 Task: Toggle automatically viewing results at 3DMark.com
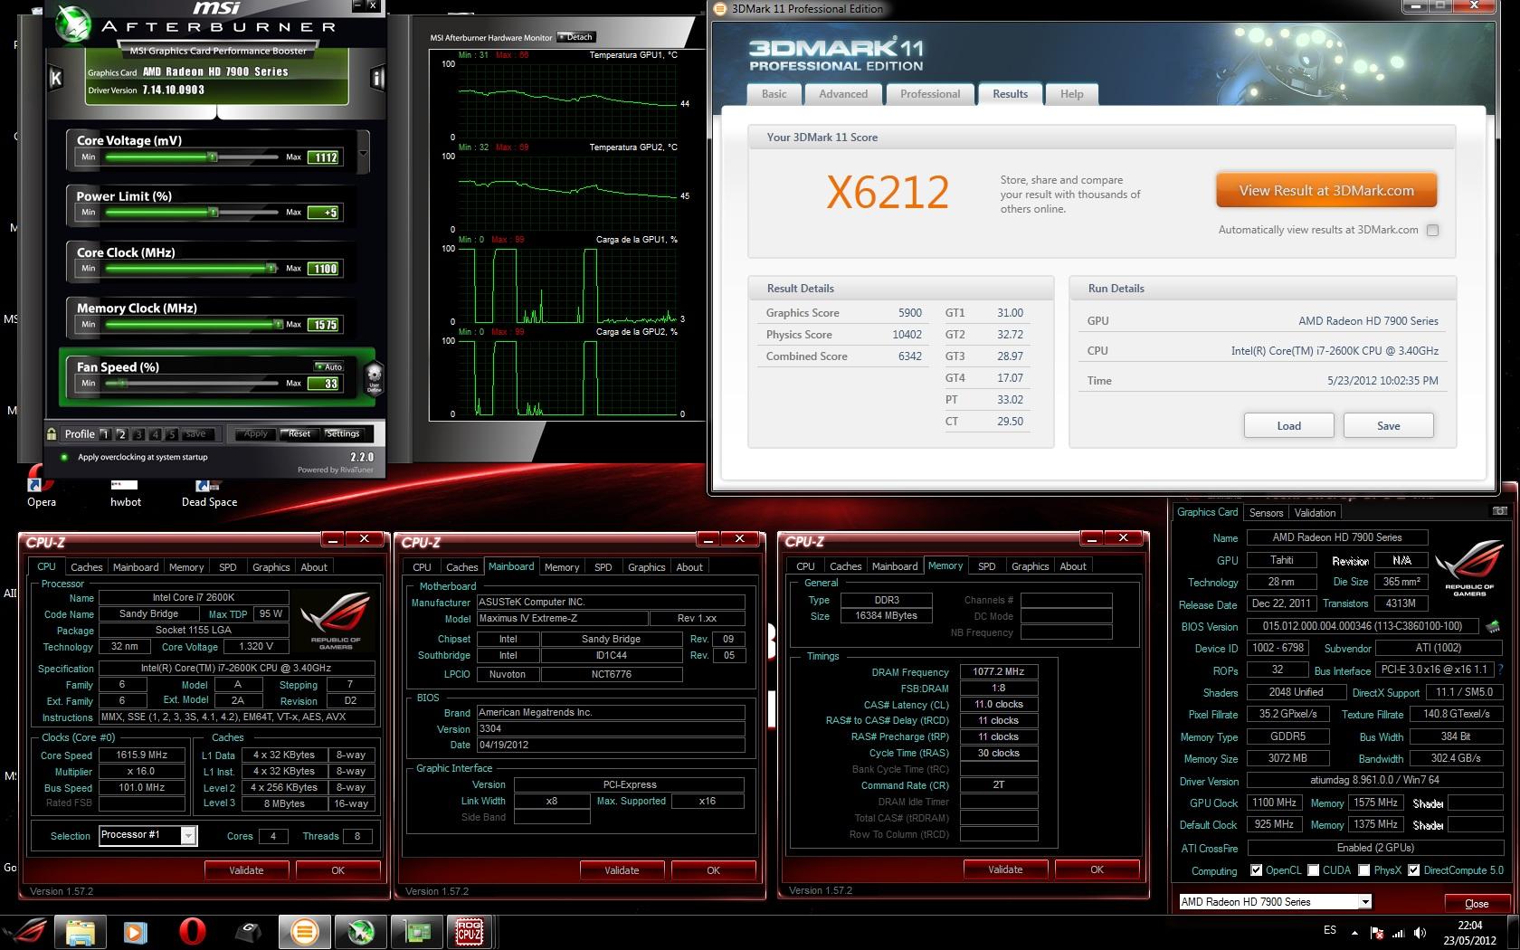(1432, 230)
